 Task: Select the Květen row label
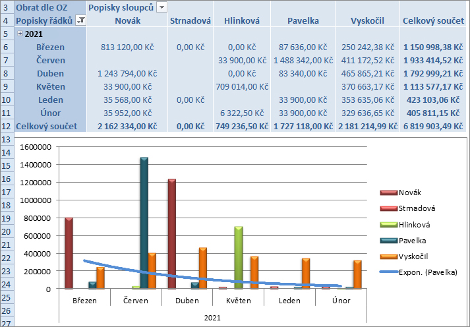point(50,86)
